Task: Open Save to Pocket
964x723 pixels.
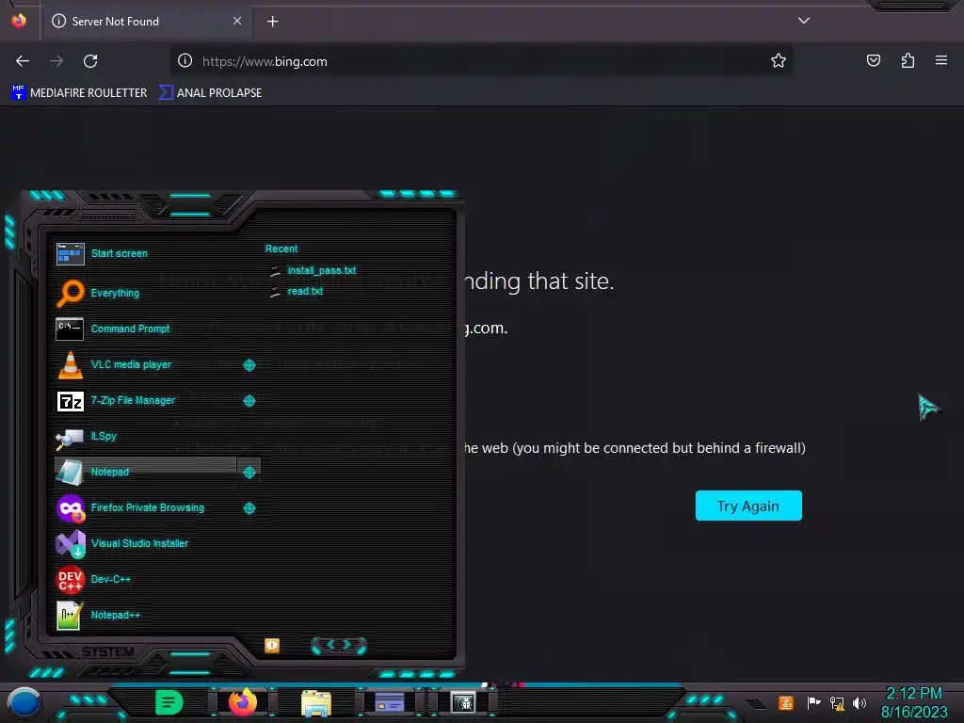Action: click(873, 61)
